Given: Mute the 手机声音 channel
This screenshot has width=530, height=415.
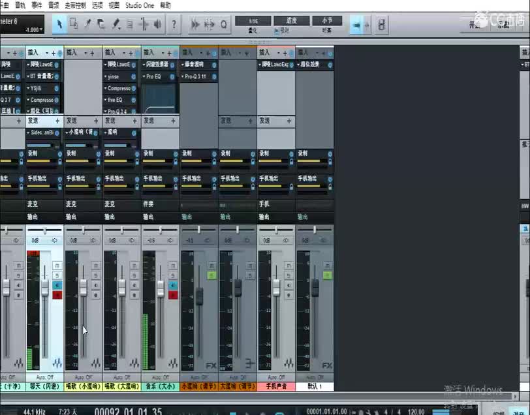Looking at the screenshot, I should (x=288, y=266).
